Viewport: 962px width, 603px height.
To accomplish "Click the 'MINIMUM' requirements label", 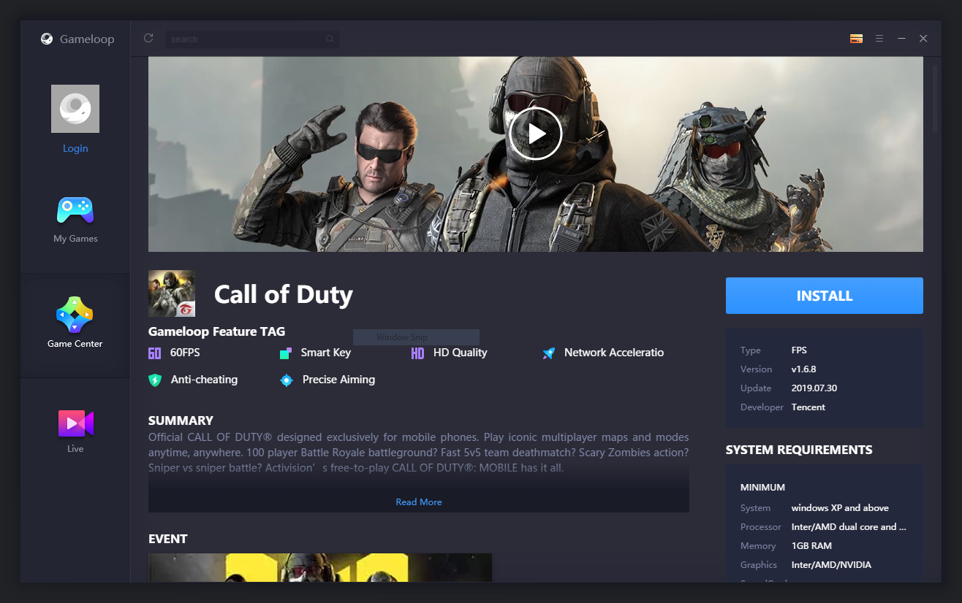I will 762,488.
